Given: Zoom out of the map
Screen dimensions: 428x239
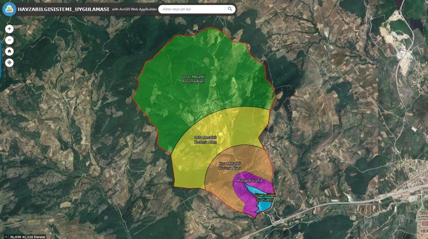Looking at the screenshot, I should 9,40.
